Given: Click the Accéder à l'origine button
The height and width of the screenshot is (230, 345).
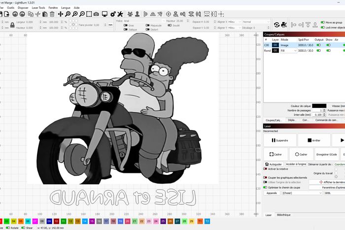Looking at the screenshot, I should tap(296, 164).
